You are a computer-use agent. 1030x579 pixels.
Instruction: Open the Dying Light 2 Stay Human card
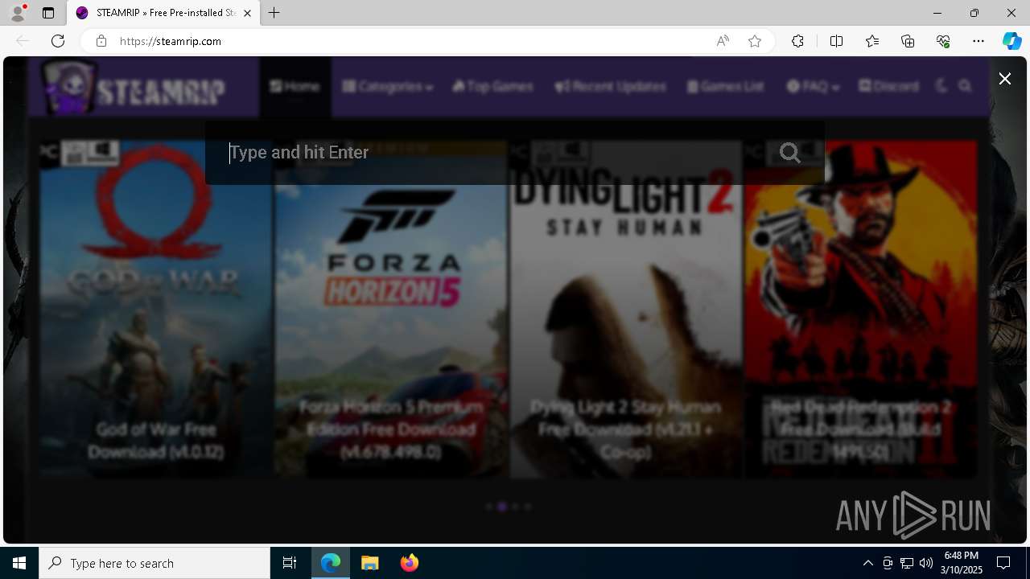click(x=626, y=309)
